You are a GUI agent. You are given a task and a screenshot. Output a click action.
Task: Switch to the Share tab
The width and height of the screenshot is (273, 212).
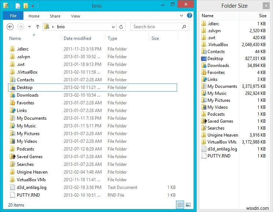[x=55, y=16]
